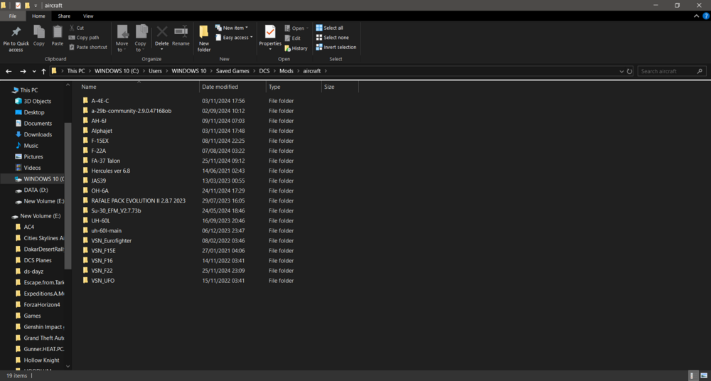Switch to the Home ribbon tab
This screenshot has height=381, width=711.
[x=38, y=16]
